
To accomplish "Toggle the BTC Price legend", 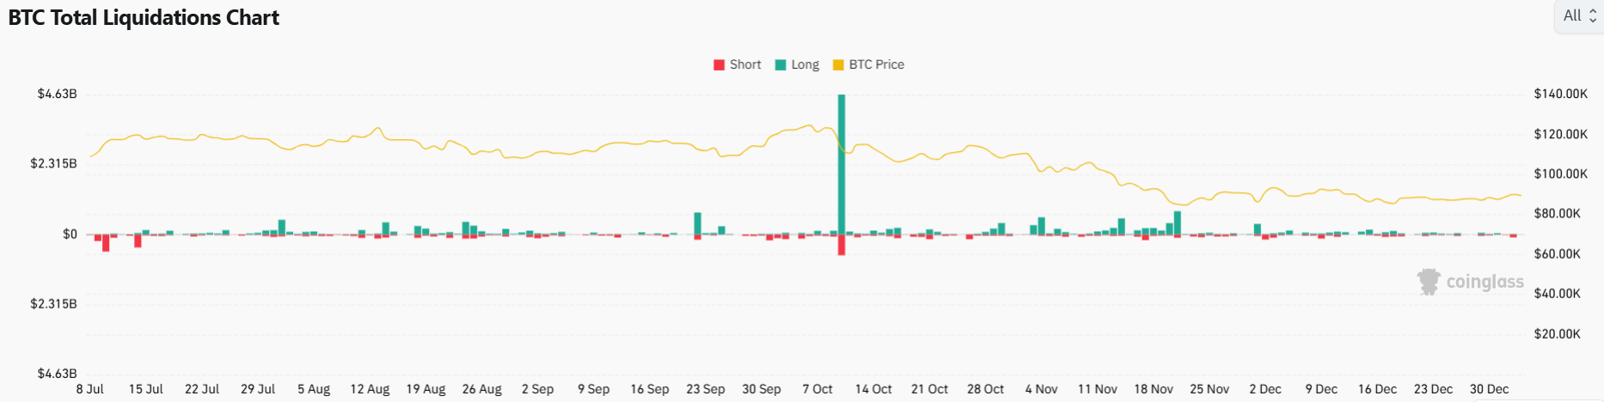I will pos(876,64).
